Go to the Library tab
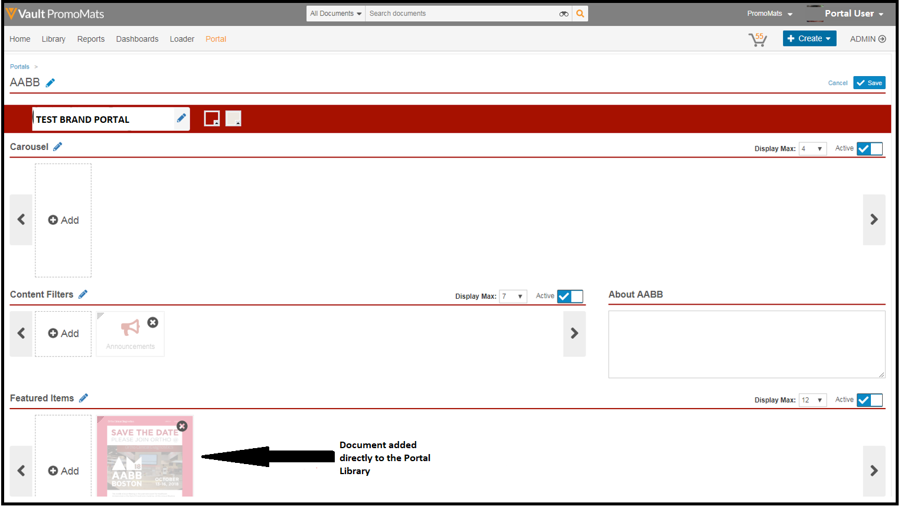The height and width of the screenshot is (506, 901). point(53,39)
